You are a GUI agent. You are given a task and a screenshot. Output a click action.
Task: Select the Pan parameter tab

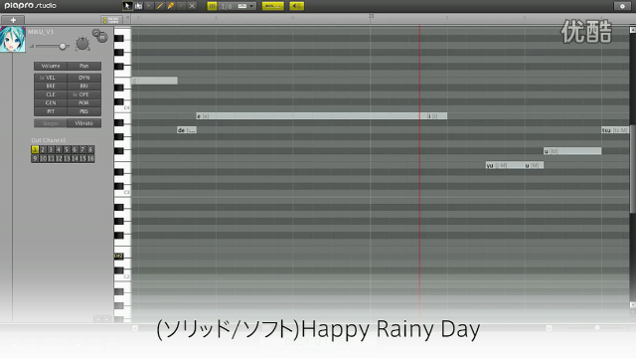pyautogui.click(x=83, y=66)
